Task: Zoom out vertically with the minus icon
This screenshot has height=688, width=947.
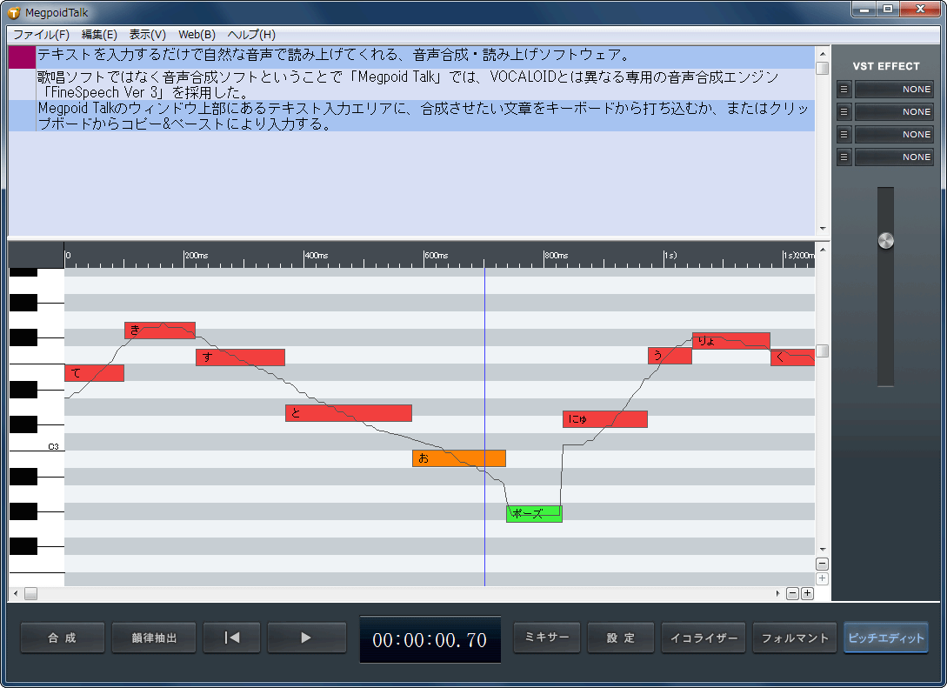Action: (822, 564)
